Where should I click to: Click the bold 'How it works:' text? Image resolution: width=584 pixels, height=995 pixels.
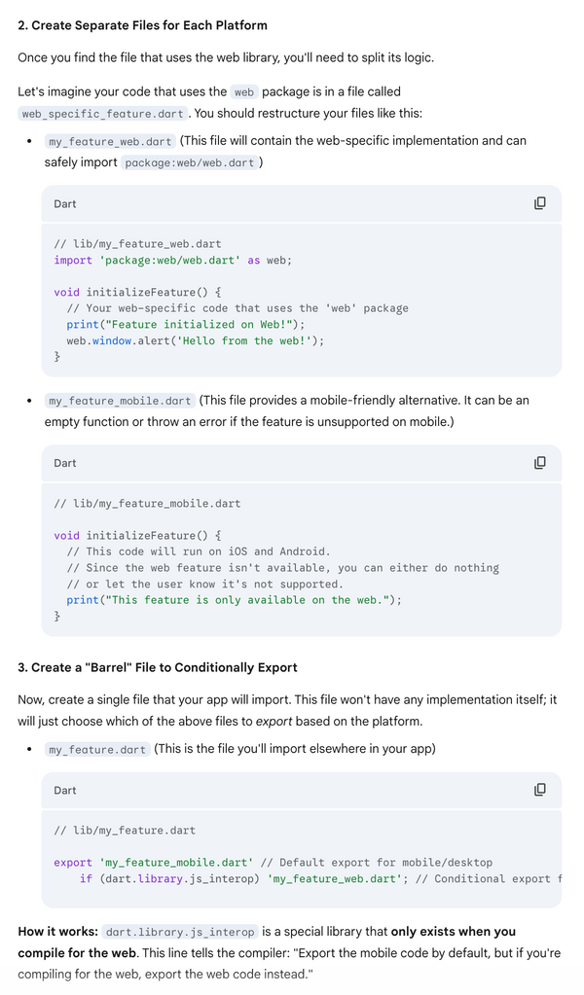point(57,932)
